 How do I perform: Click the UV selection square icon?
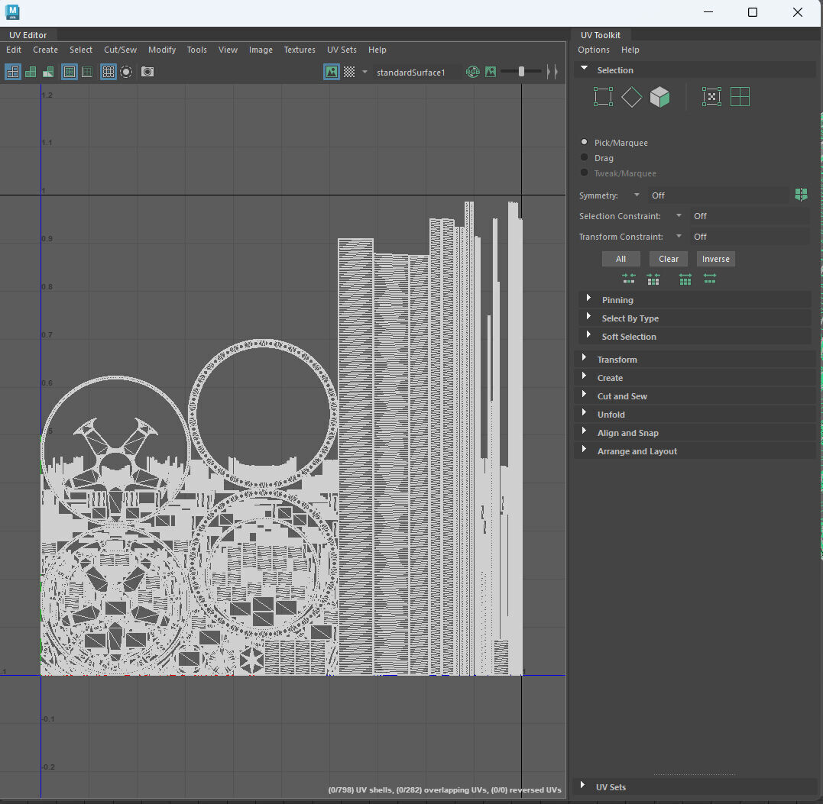point(603,97)
